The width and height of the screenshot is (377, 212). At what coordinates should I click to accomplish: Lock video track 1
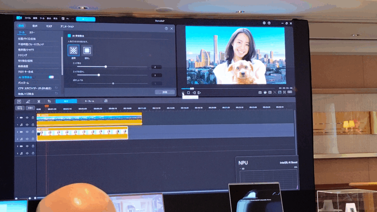(x=33, y=117)
